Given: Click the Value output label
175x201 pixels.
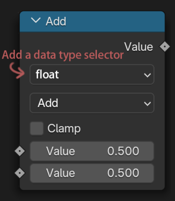Looking at the screenshot, I should pos(138,47).
